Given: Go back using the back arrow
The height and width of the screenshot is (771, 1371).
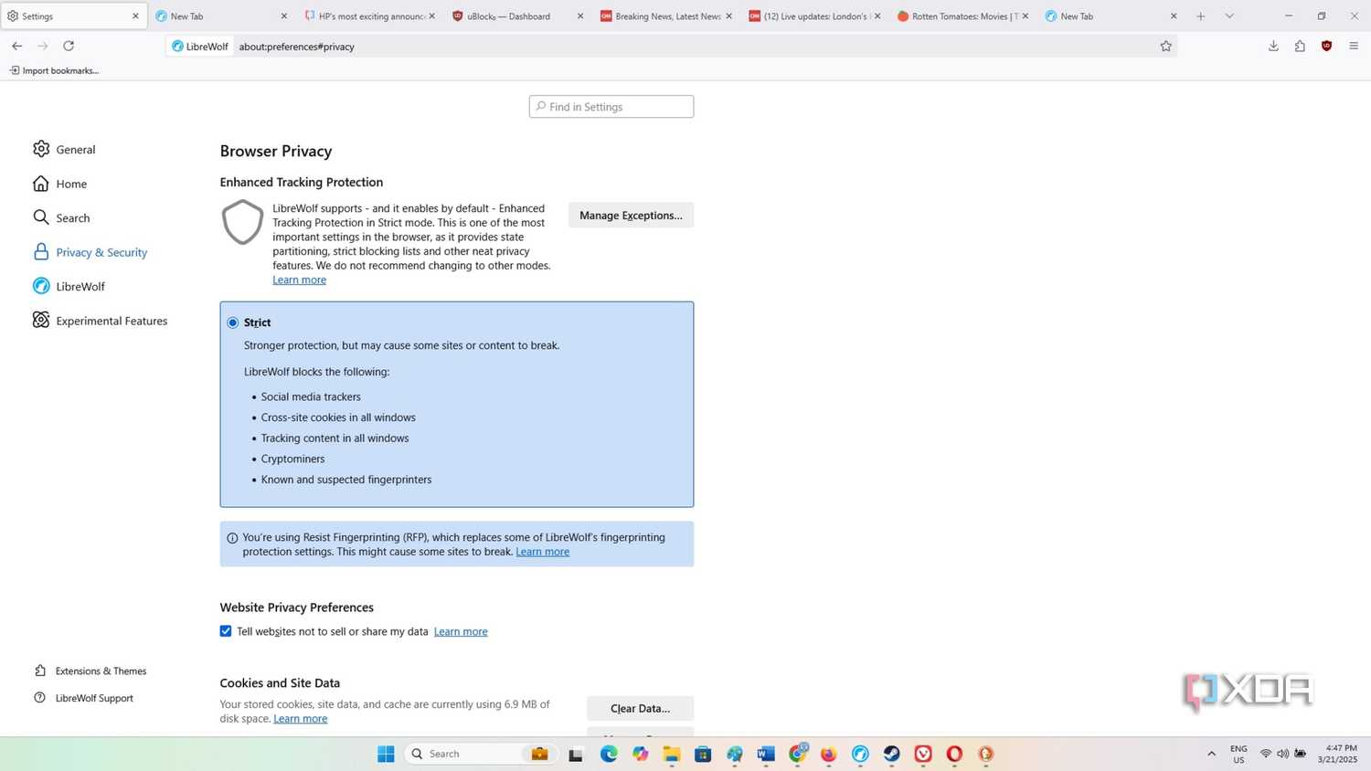Looking at the screenshot, I should (17, 46).
